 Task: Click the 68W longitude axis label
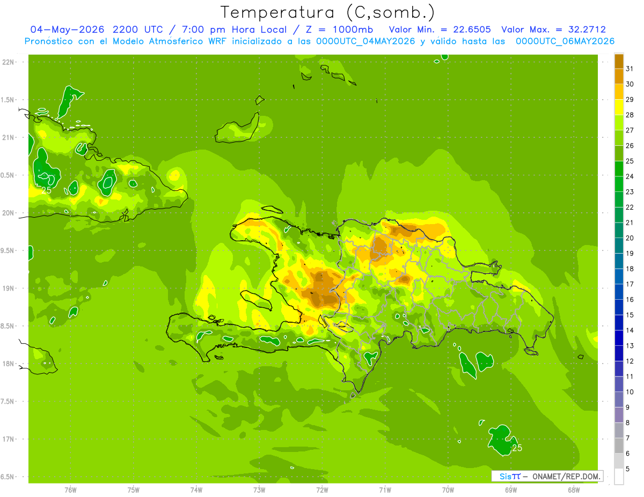574,489
